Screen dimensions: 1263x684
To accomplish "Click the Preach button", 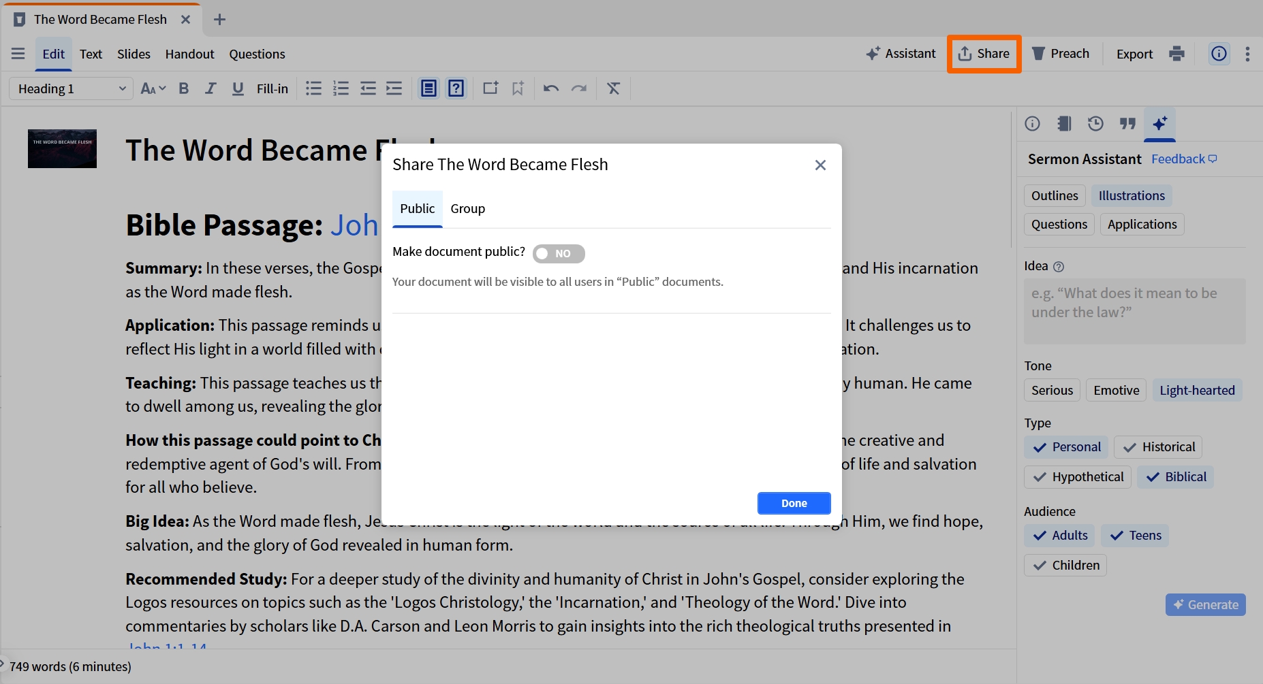I will click(1060, 54).
